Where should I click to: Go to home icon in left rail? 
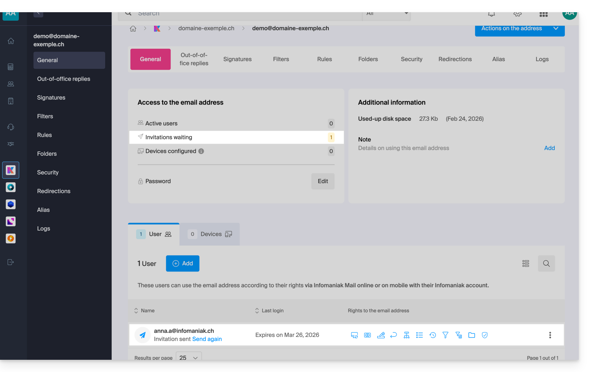pos(11,41)
